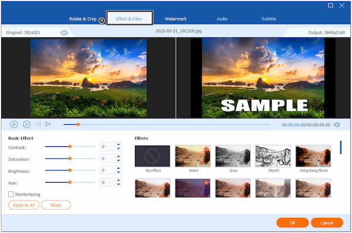Image resolution: width=352 pixels, height=233 pixels.
Task: Click the original image preview pane
Action: [89, 78]
